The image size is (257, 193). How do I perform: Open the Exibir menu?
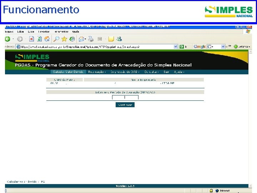pyautogui.click(x=31, y=31)
